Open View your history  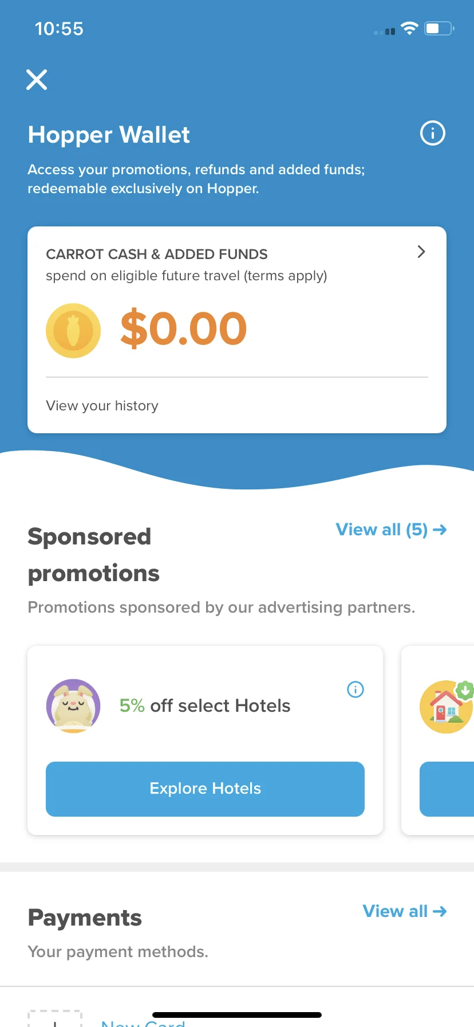click(102, 406)
